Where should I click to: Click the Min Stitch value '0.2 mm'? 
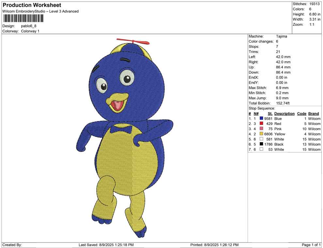(282, 93)
